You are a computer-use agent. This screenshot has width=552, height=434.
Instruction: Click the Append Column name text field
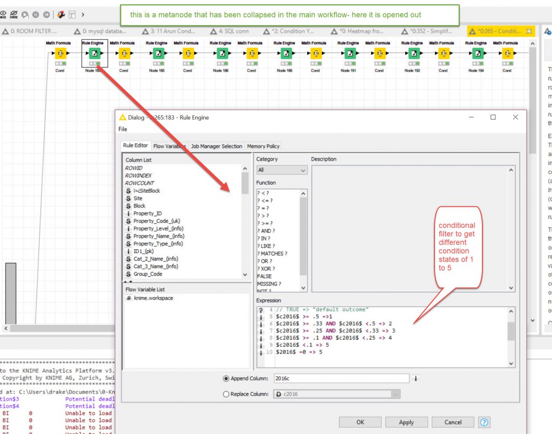tap(341, 379)
